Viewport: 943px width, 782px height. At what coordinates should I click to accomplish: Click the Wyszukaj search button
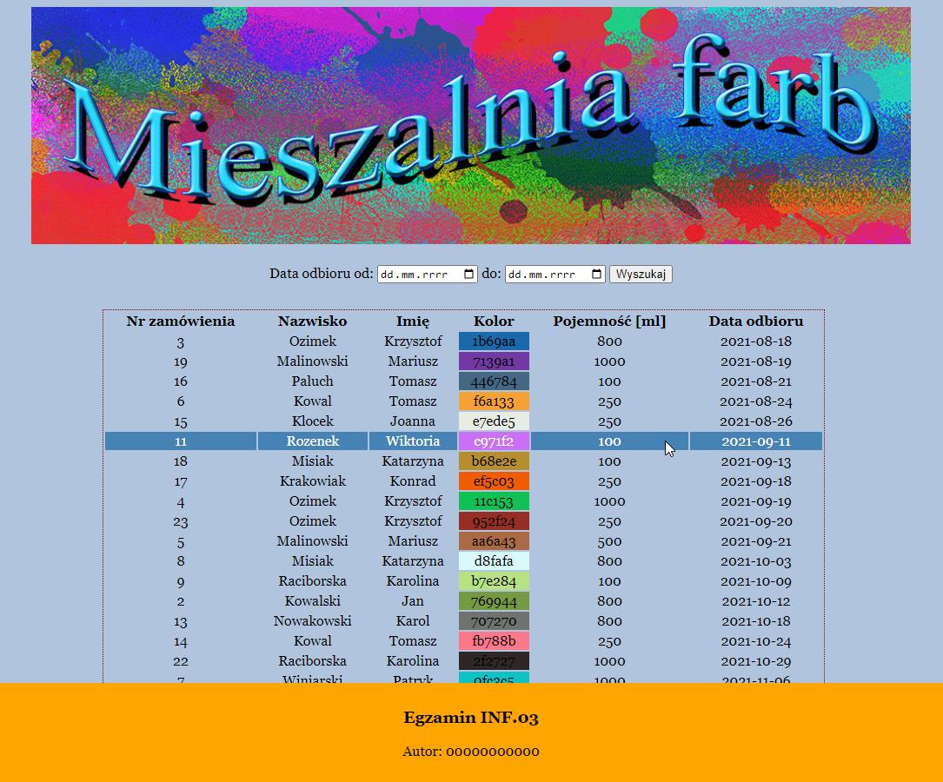pyautogui.click(x=641, y=273)
